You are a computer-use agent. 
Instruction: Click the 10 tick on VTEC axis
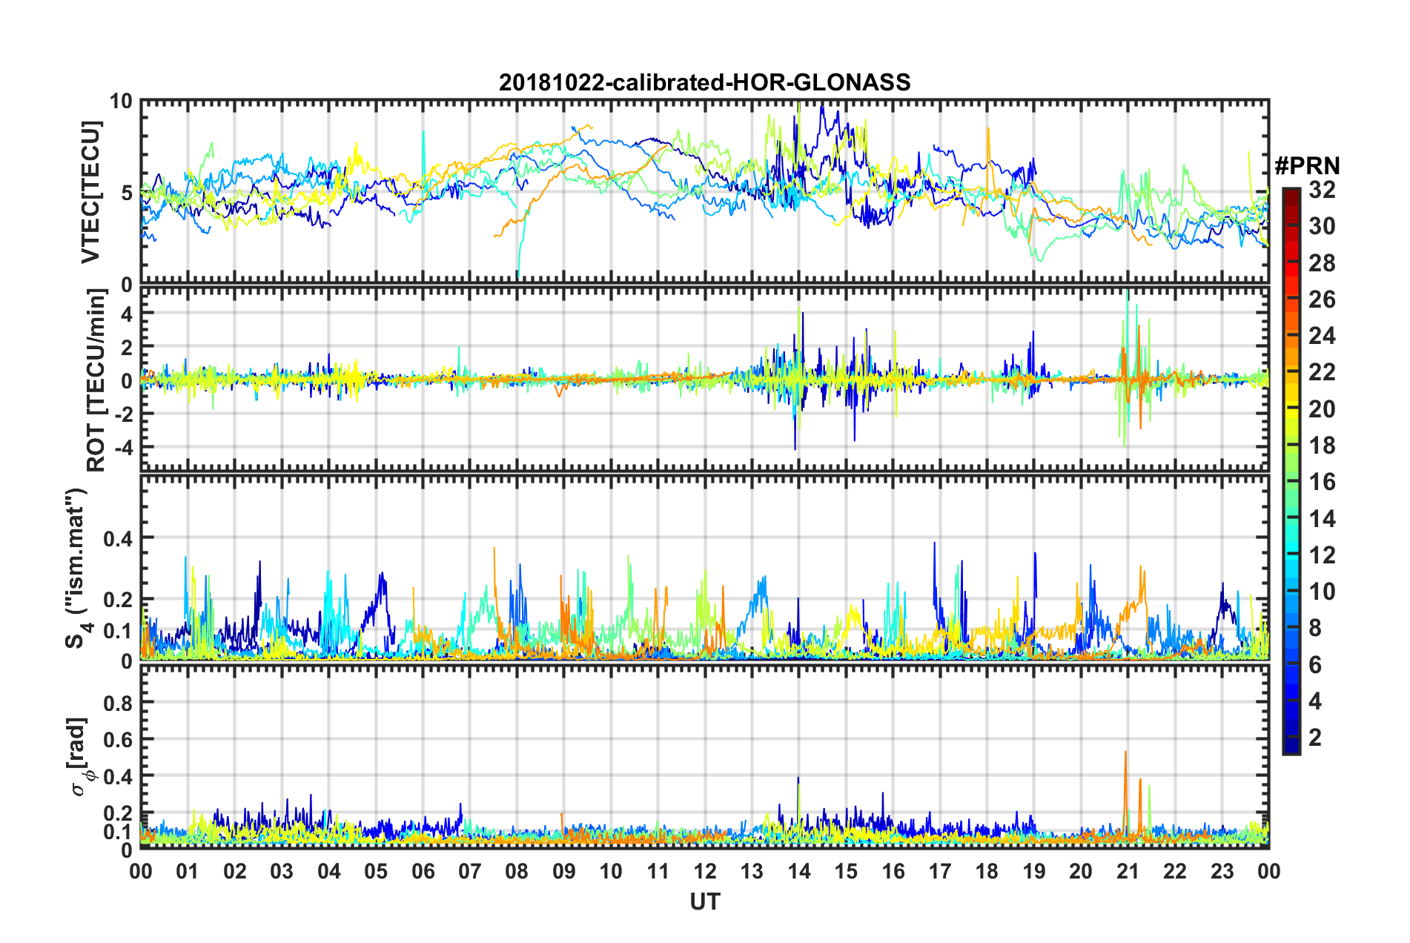tap(121, 102)
